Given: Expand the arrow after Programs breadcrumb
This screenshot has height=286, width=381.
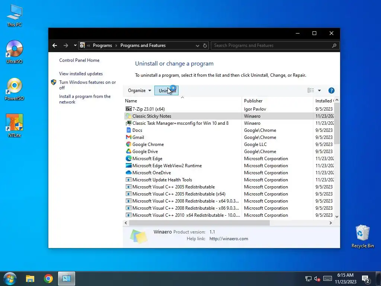Looking at the screenshot, I should (x=116, y=45).
